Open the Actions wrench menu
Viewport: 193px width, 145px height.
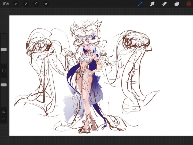pyautogui.click(x=16, y=4)
